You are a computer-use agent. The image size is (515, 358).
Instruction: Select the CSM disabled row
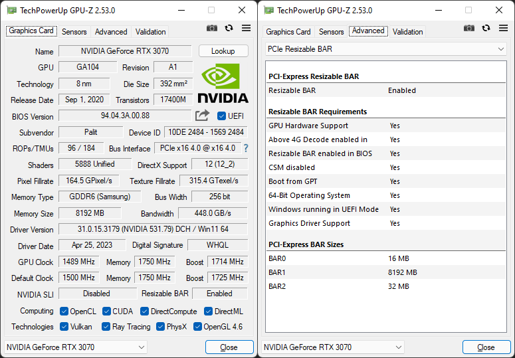coord(386,167)
